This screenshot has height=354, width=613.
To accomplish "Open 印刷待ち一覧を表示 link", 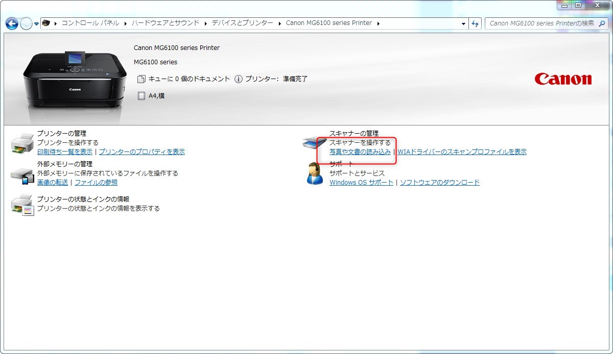I will (65, 152).
